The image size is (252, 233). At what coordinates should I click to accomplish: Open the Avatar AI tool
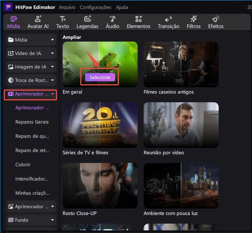38,22
